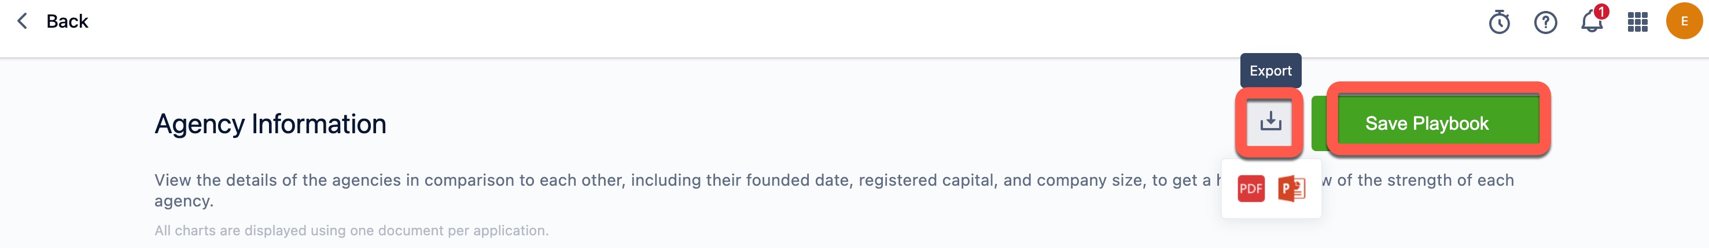Screen dimensions: 1709x248
Task: Open the orange user avatar menu
Action: [x=1683, y=21]
